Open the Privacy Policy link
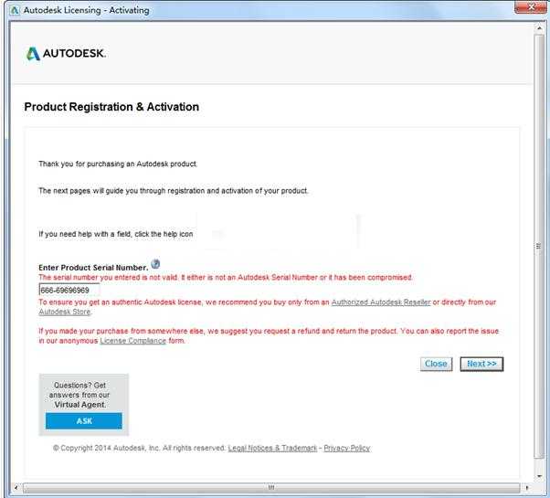The width and height of the screenshot is (550, 498). 347,448
